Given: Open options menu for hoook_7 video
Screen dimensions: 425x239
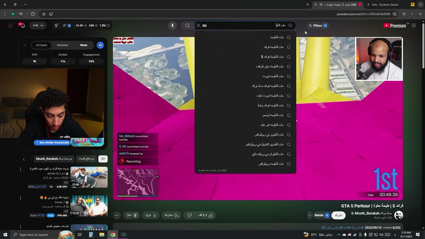Looking at the screenshot, I should 20,198.
